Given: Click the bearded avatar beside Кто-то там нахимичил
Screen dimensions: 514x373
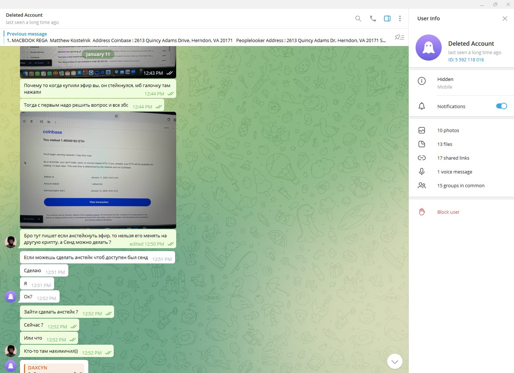Looking at the screenshot, I should click(x=11, y=351).
